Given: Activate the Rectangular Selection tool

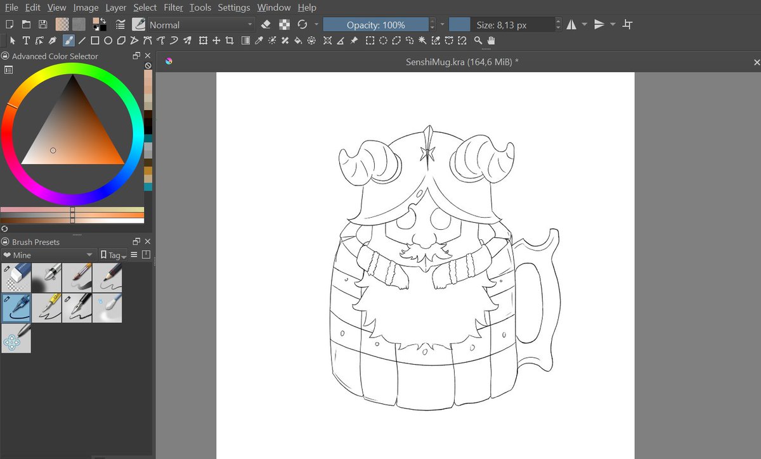Looking at the screenshot, I should [369, 41].
